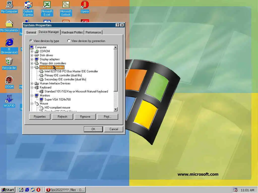
Task: Collapse the Monitors node
Action: click(32, 95)
